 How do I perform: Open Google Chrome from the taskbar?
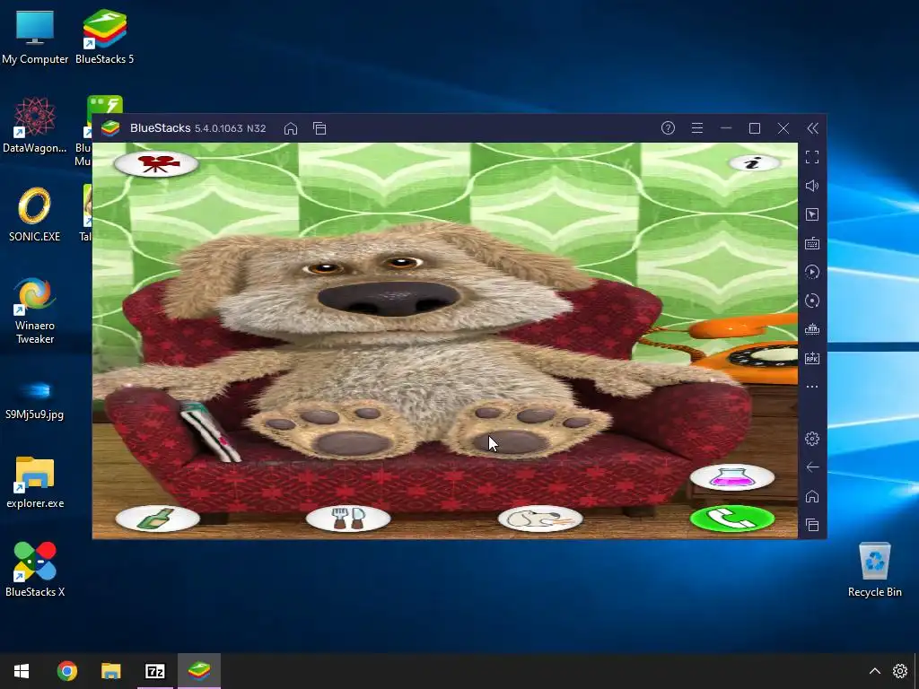(66, 671)
